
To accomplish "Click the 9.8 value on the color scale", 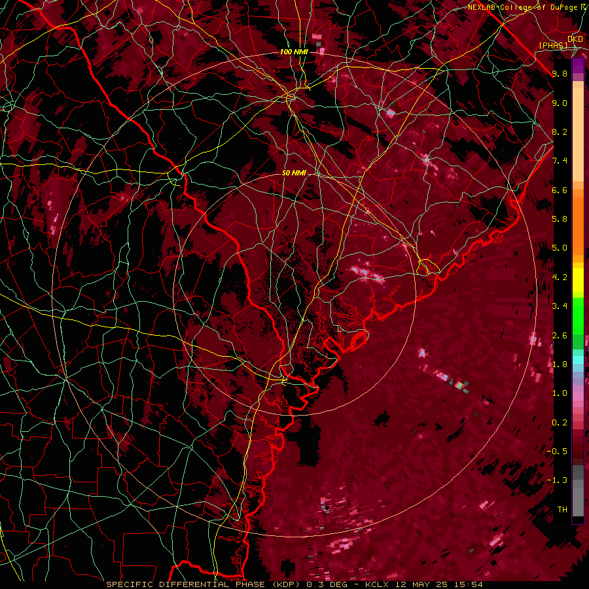I will pyautogui.click(x=560, y=74).
